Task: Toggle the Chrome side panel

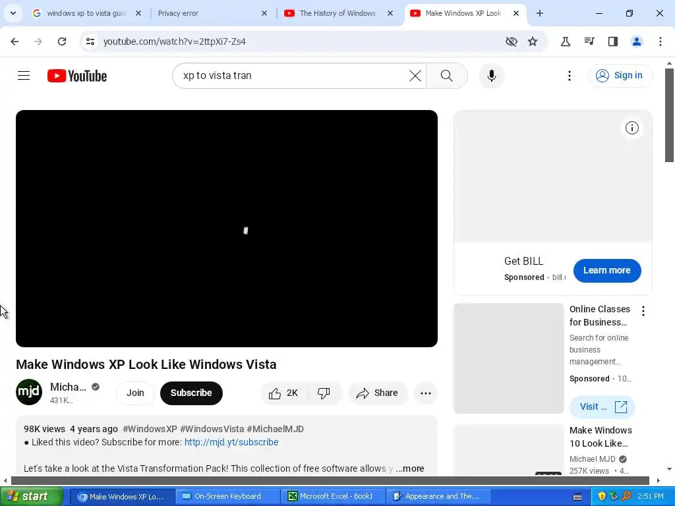Action: [612, 42]
